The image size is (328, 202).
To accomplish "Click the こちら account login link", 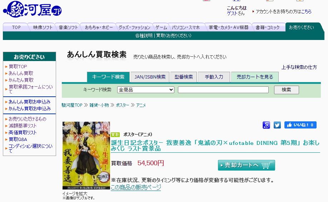I will [306, 11].
